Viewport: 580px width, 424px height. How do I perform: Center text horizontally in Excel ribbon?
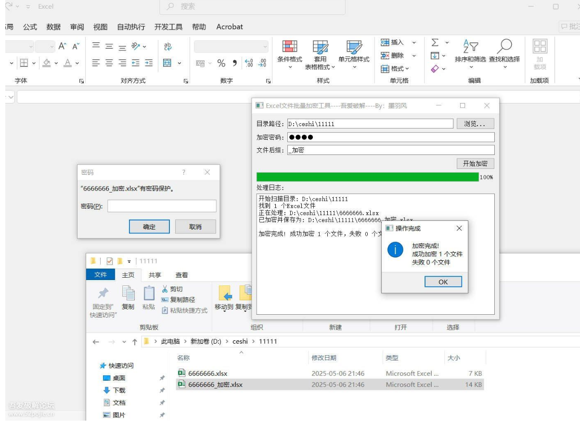coord(110,63)
